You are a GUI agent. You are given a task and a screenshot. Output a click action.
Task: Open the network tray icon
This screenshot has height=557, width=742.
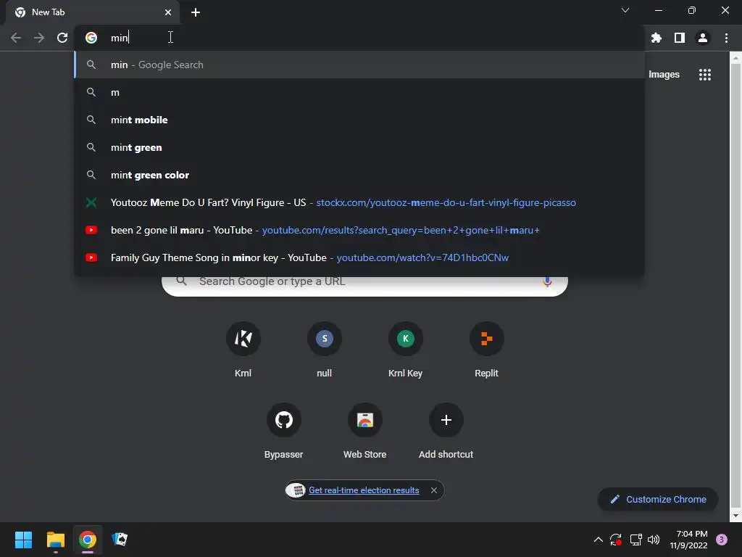point(635,540)
